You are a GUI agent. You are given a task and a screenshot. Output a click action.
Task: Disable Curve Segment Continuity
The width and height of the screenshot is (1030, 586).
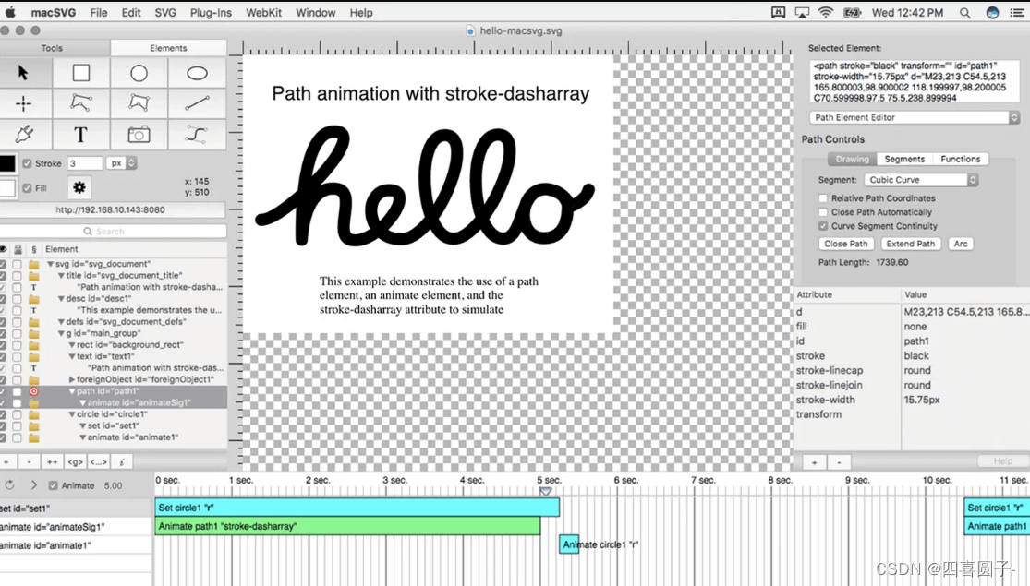[823, 226]
